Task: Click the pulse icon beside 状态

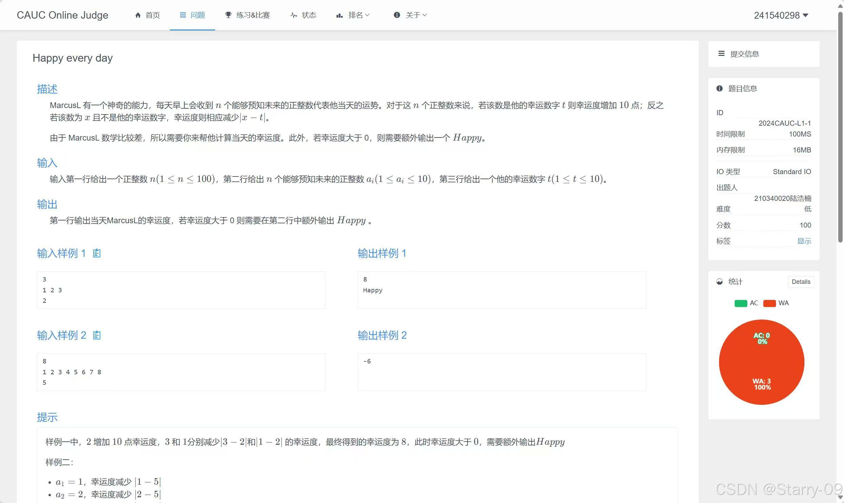Action: point(293,15)
